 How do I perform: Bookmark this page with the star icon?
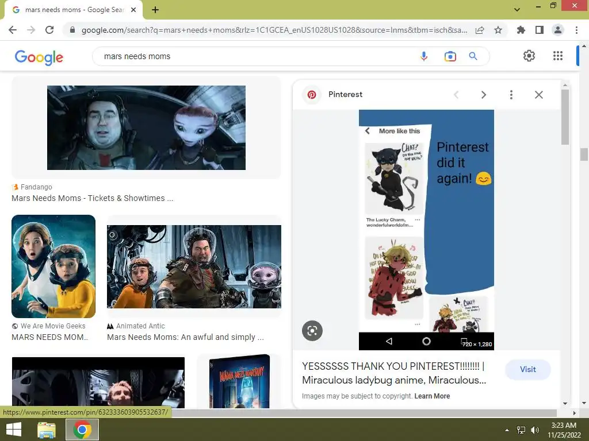pos(498,30)
